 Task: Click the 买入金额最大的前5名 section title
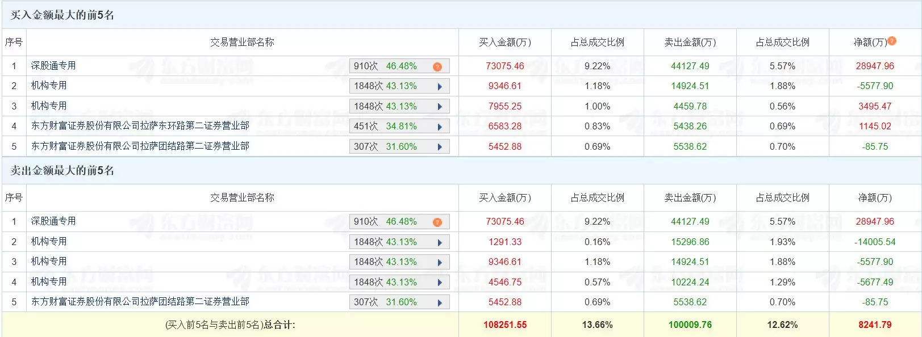pyautogui.click(x=62, y=15)
